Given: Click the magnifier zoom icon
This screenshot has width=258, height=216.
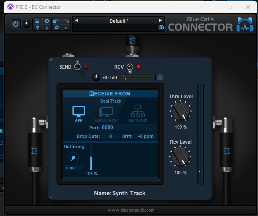Looking at the screenshot, I should [56, 28].
